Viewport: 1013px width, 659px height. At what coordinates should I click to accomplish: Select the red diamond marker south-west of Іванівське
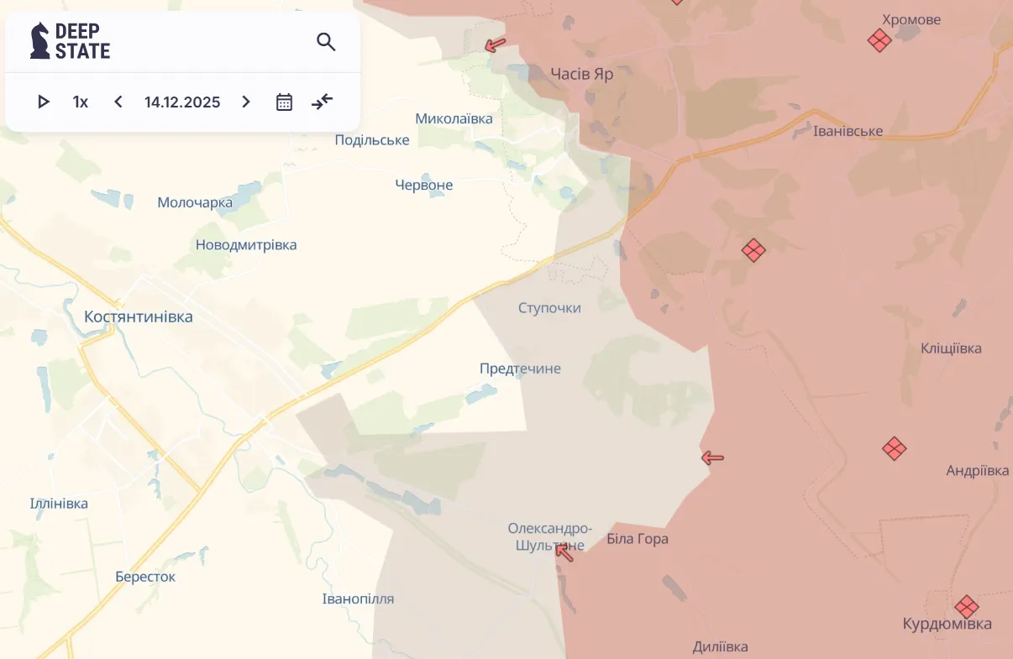click(x=753, y=250)
